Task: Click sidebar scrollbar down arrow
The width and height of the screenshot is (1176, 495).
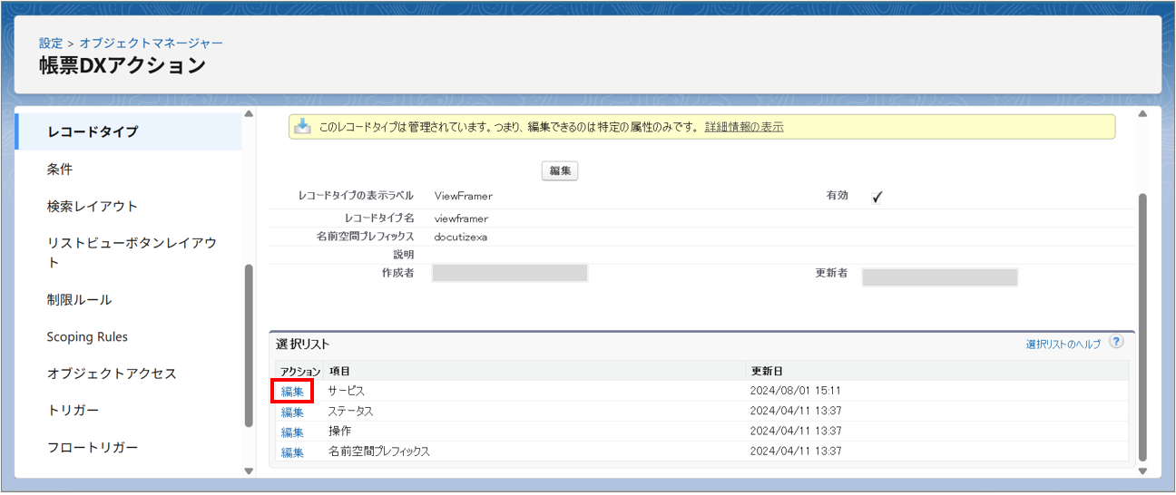Action: point(249,471)
